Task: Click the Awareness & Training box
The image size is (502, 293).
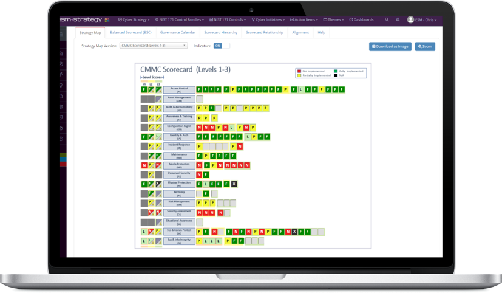Action: (179, 118)
